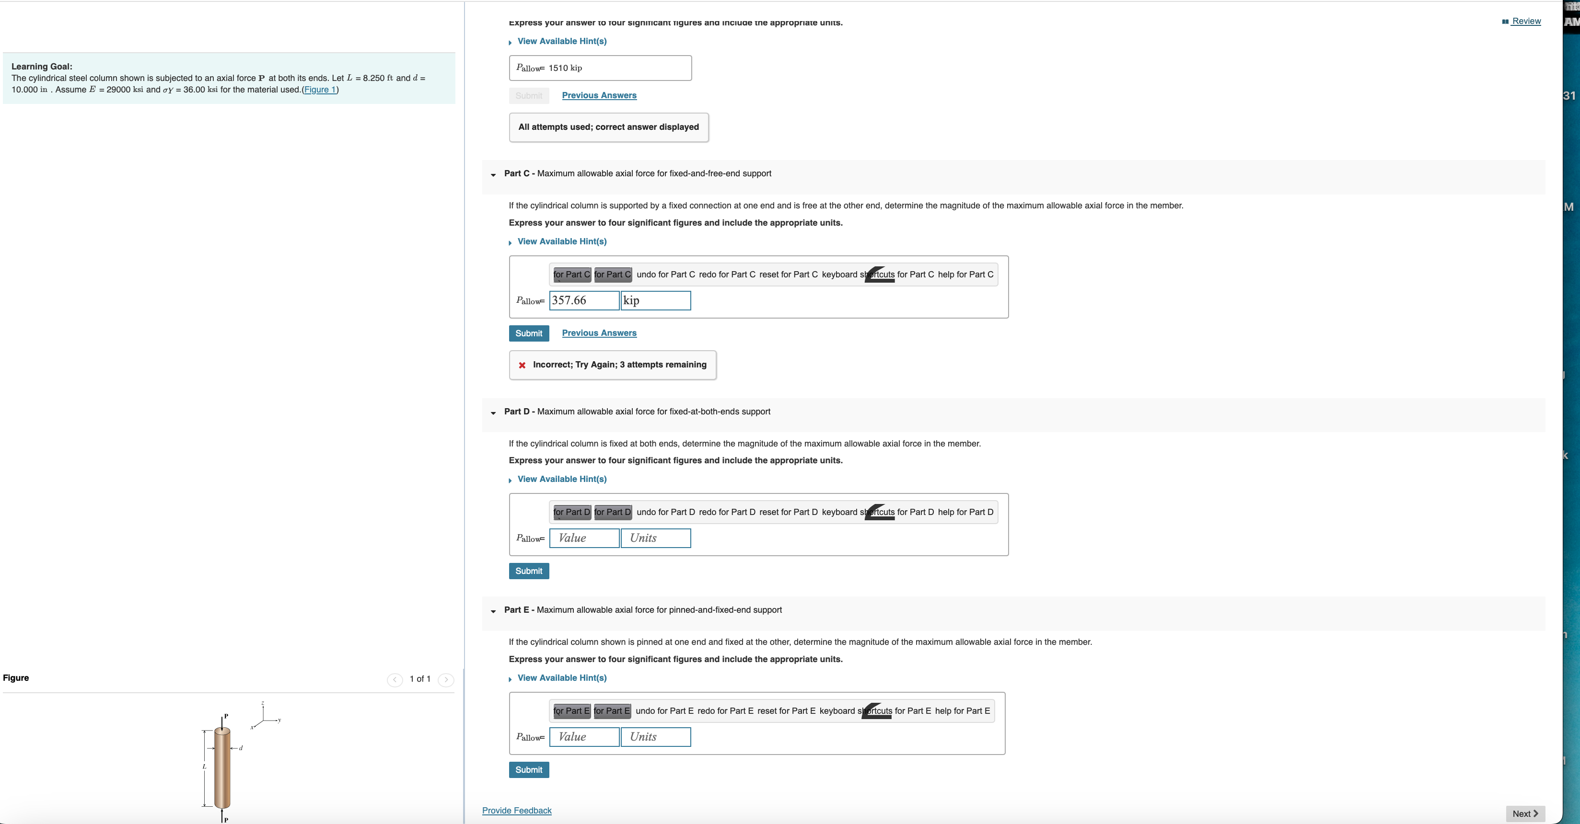Click redo for Part C

coord(727,275)
